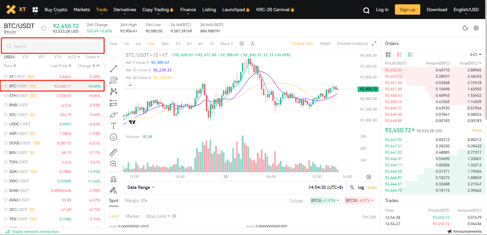Select the Market order type tab

(x=133, y=216)
